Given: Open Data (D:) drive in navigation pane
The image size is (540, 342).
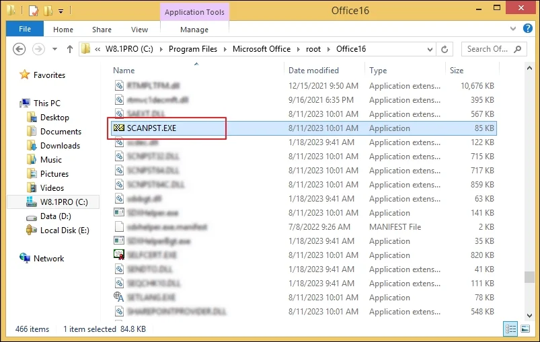Looking at the screenshot, I should (x=55, y=216).
